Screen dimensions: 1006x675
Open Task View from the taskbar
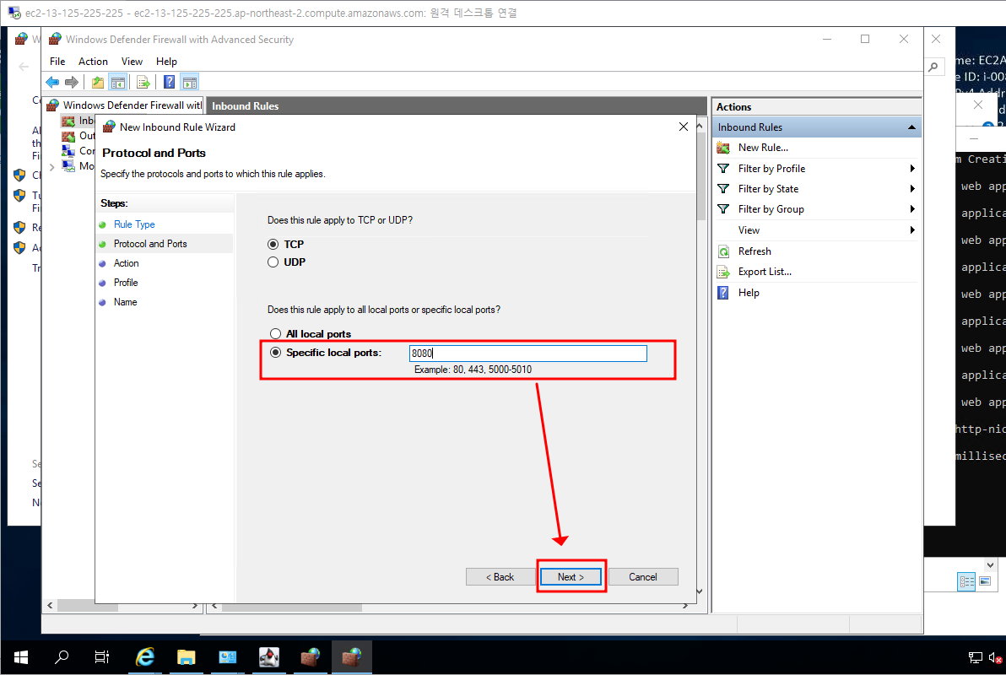click(102, 657)
